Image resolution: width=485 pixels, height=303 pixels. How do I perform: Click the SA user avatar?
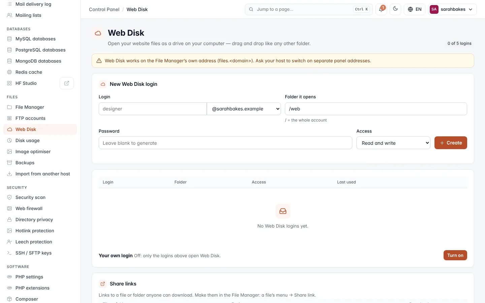click(434, 9)
